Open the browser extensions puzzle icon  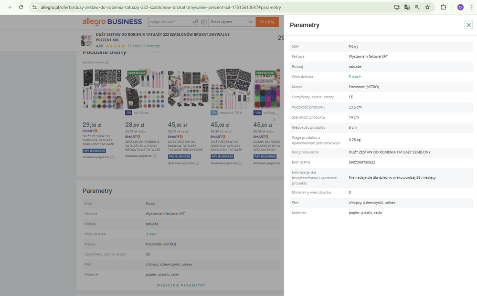pos(444,8)
